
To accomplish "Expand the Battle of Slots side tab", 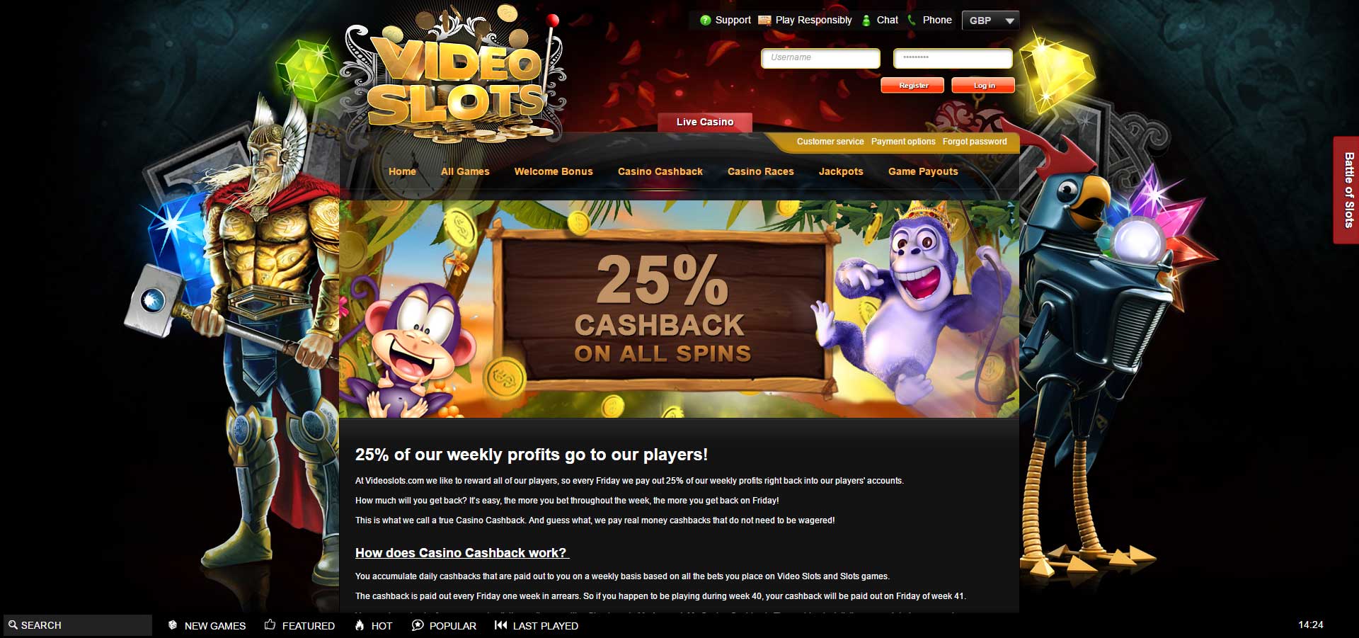I will pyautogui.click(x=1347, y=190).
